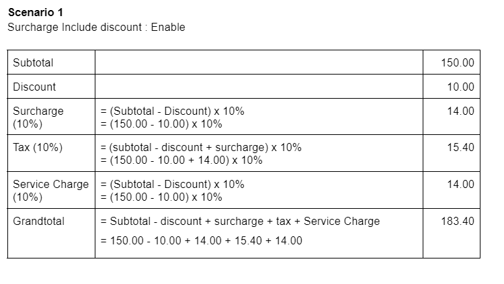This screenshot has height=284, width=504.
Task: Click the 14.00 amount in the Service Charge row
Action: (460, 184)
